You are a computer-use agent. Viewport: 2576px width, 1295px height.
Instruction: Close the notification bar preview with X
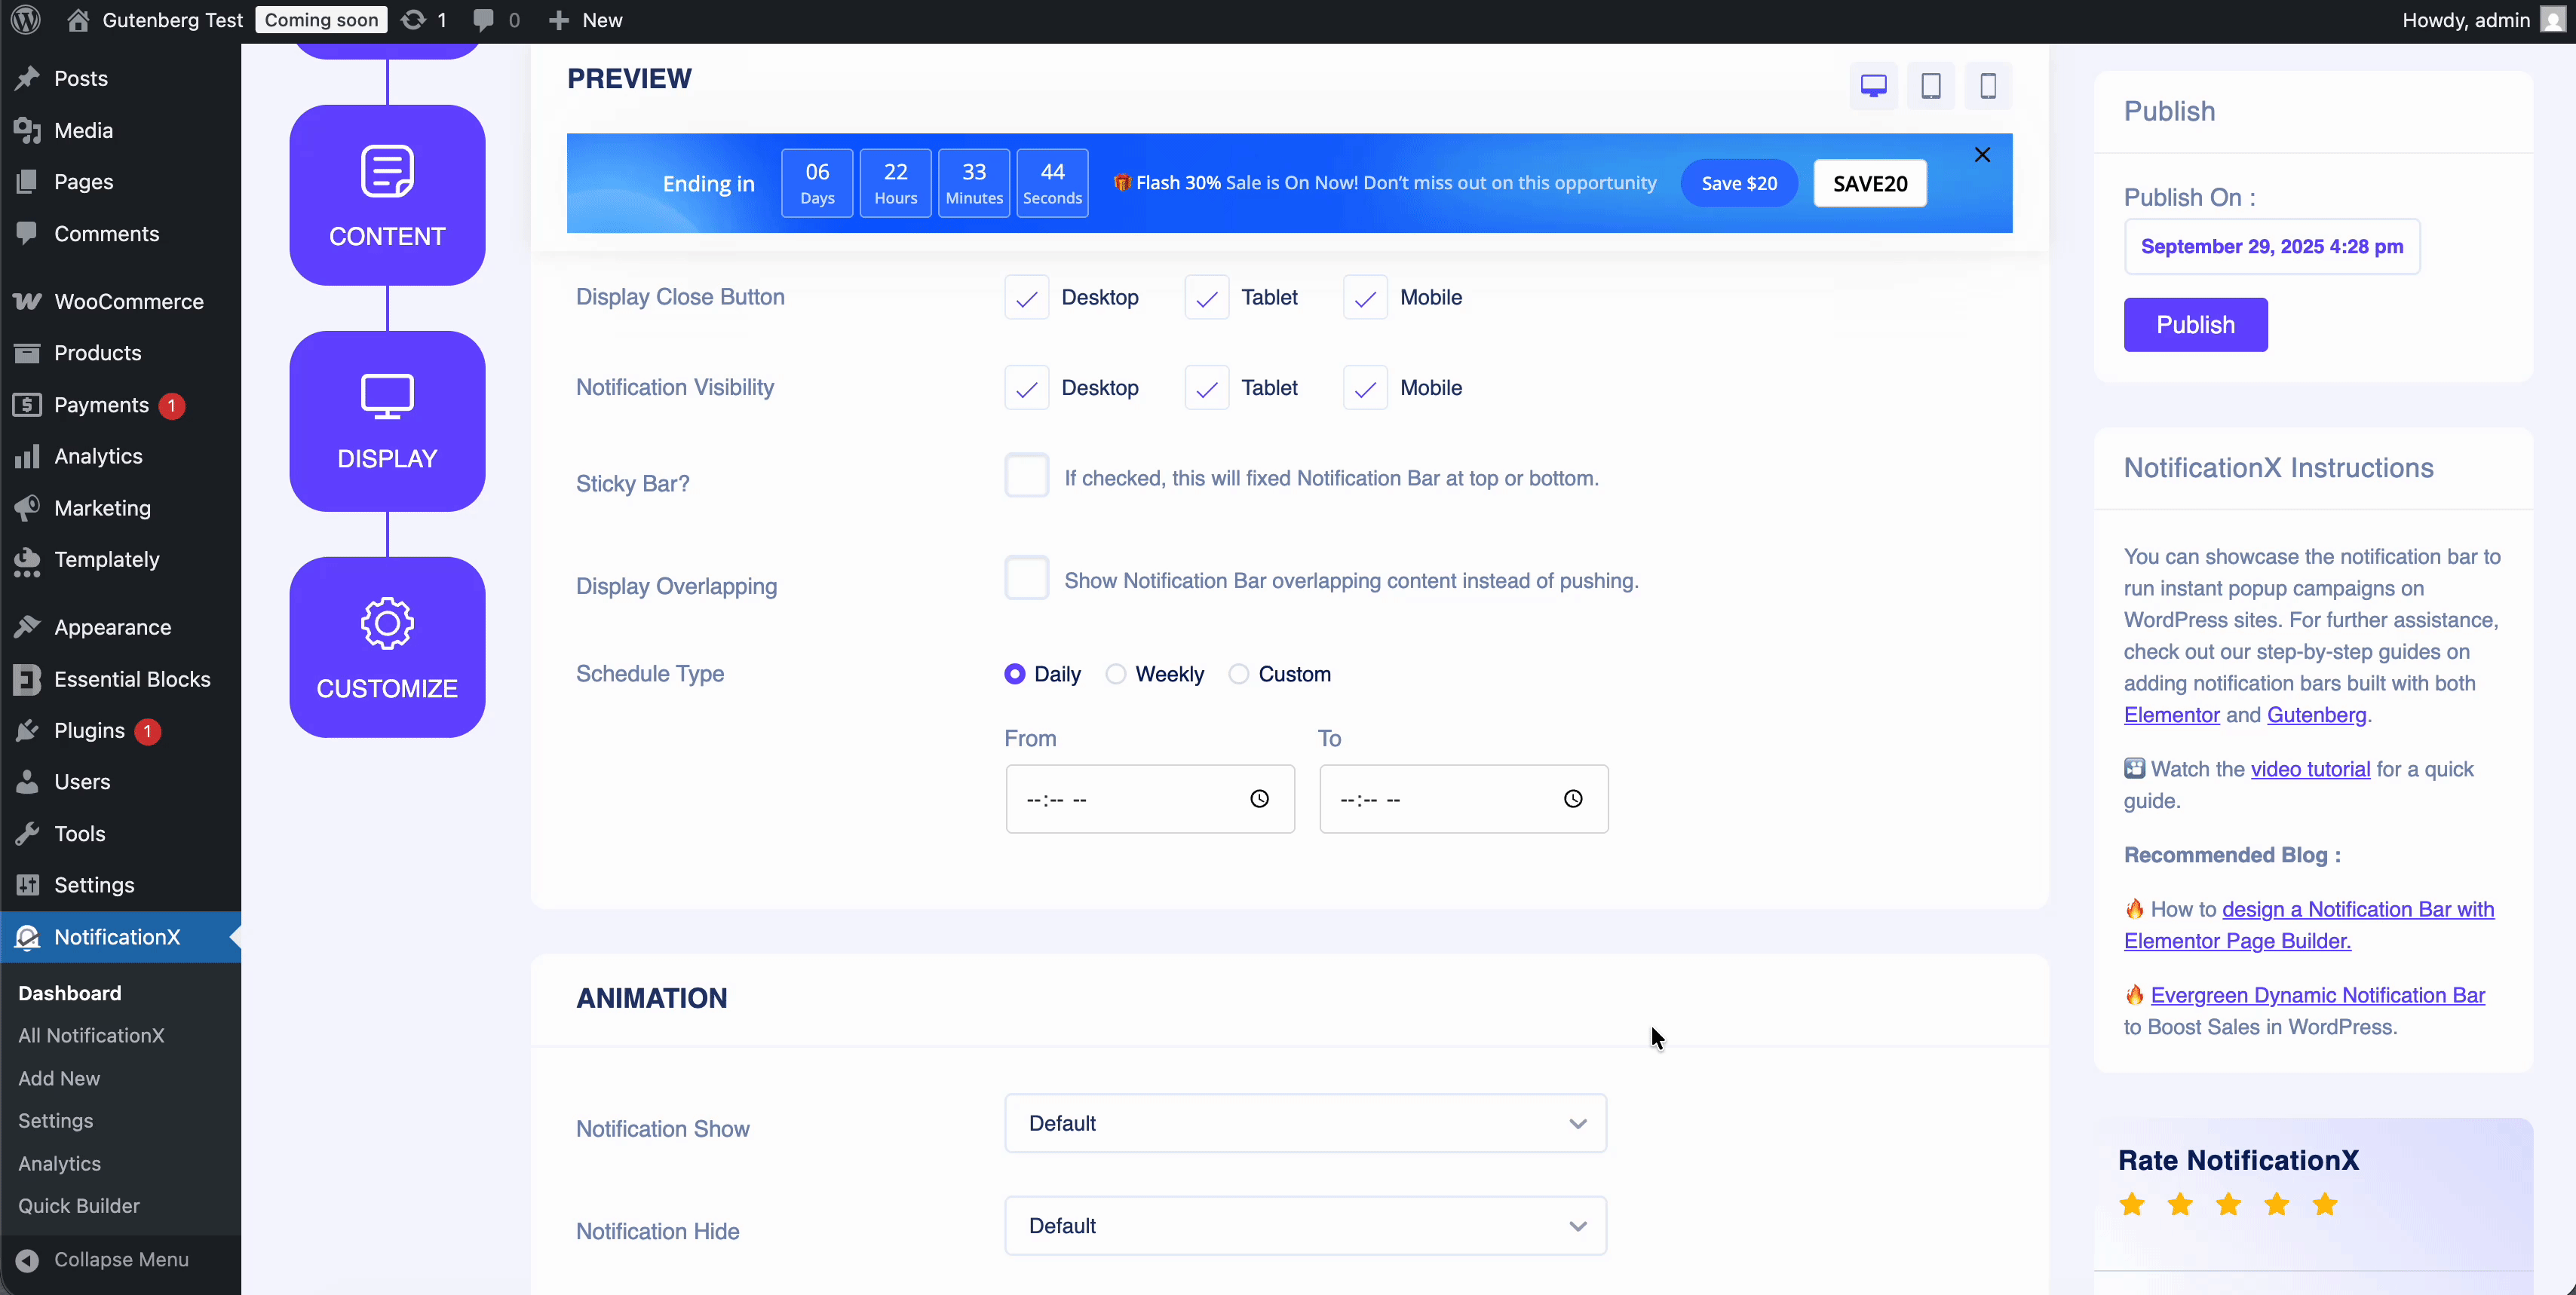1982,155
